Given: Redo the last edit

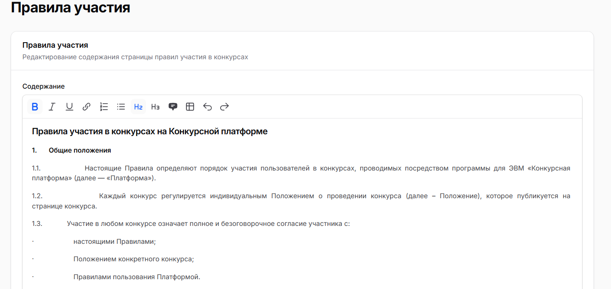Looking at the screenshot, I should [x=224, y=107].
